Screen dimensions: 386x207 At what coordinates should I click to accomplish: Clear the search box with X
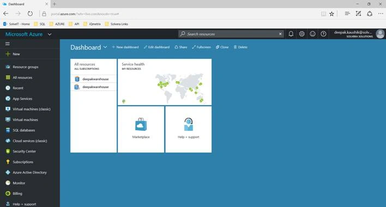[x=280, y=34]
